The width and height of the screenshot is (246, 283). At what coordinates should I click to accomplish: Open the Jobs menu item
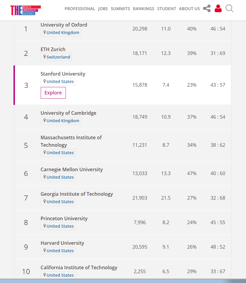103,9
